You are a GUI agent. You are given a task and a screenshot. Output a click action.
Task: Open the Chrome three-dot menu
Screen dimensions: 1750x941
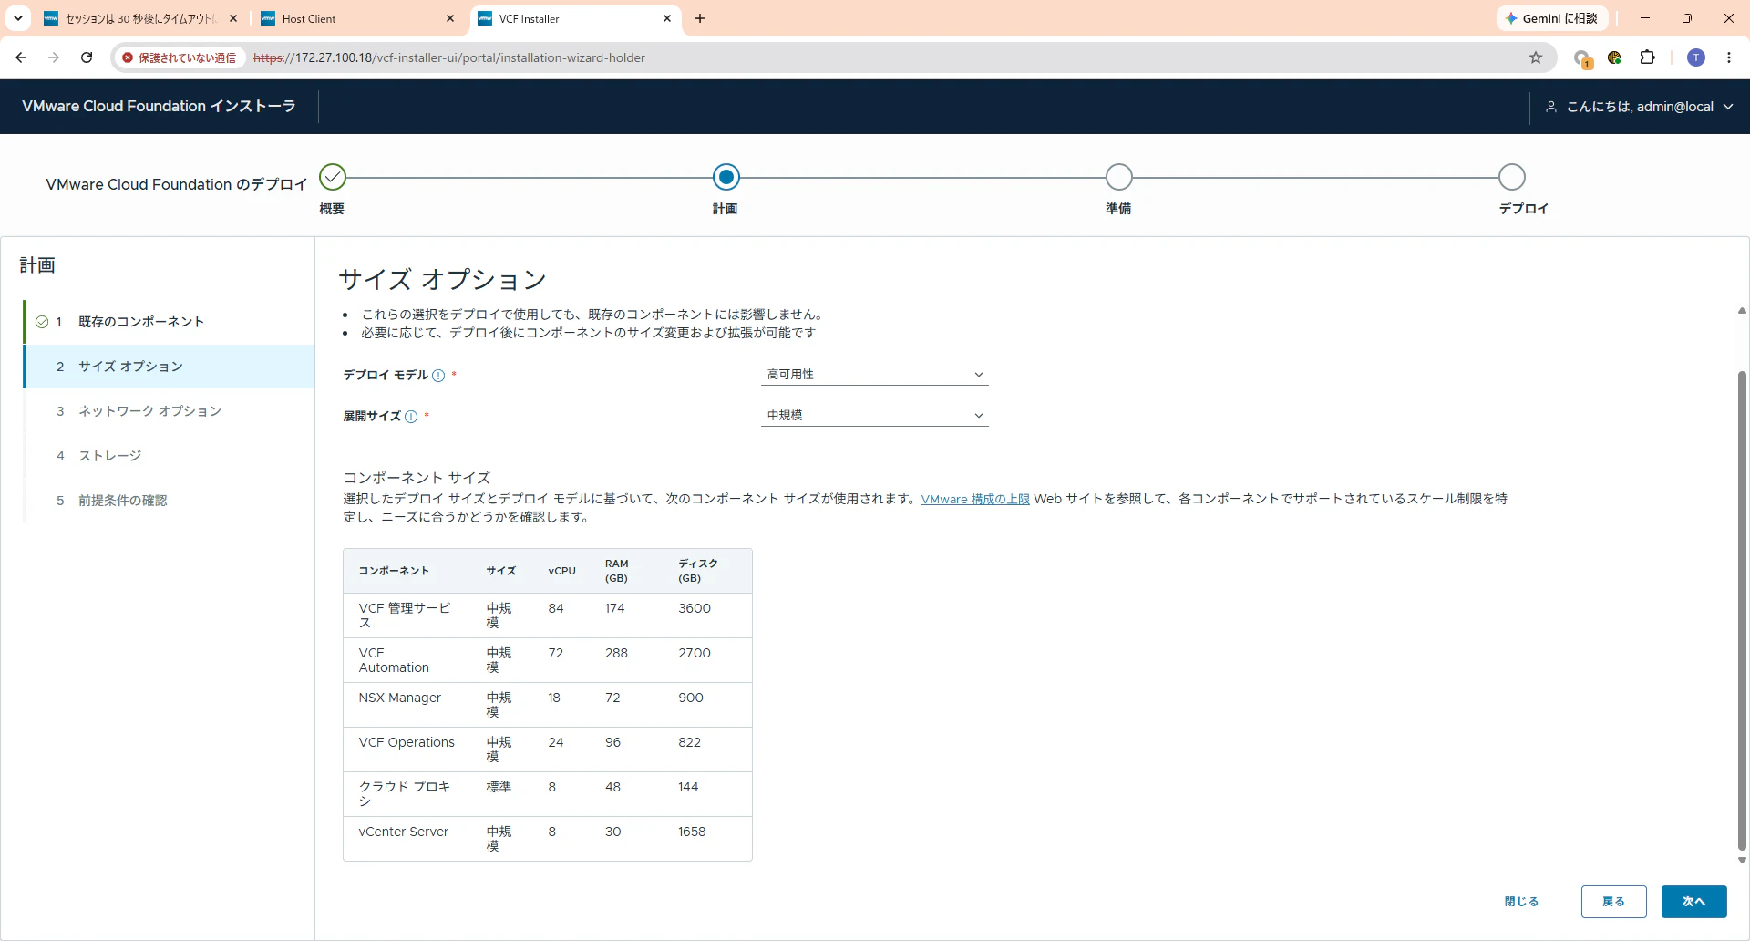click(x=1729, y=57)
